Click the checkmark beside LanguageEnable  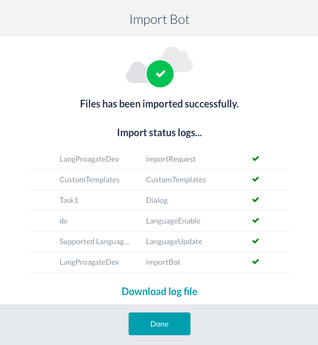click(x=256, y=220)
